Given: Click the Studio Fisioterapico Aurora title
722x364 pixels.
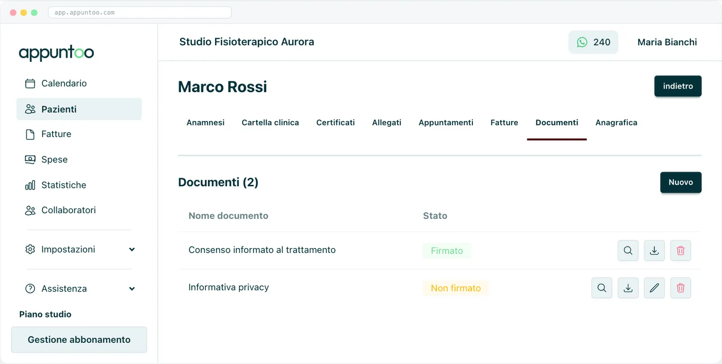Looking at the screenshot, I should pyautogui.click(x=247, y=42).
